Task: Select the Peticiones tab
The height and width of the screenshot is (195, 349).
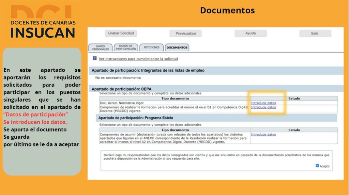Action: pyautogui.click(x=151, y=48)
